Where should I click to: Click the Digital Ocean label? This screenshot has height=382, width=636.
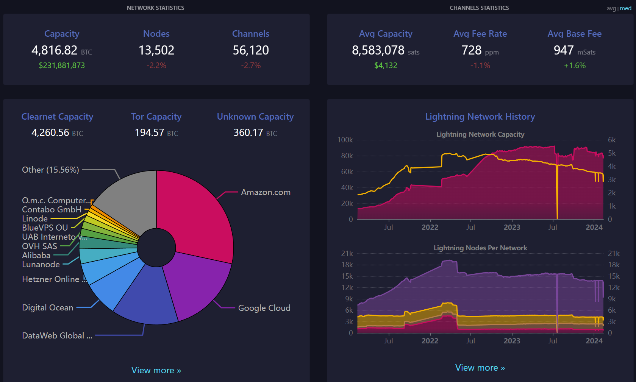tap(47, 307)
